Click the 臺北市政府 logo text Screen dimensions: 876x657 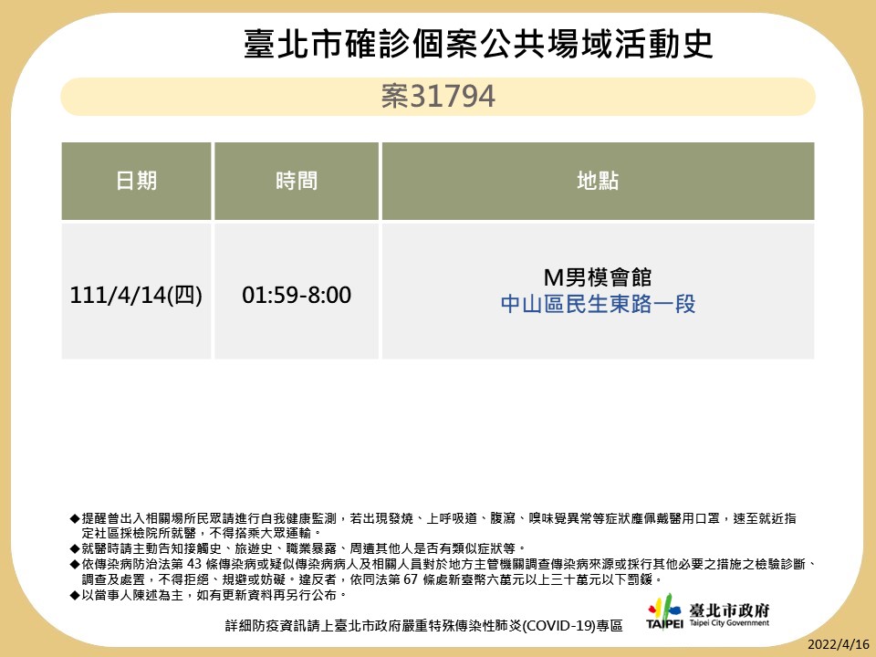[x=729, y=610]
